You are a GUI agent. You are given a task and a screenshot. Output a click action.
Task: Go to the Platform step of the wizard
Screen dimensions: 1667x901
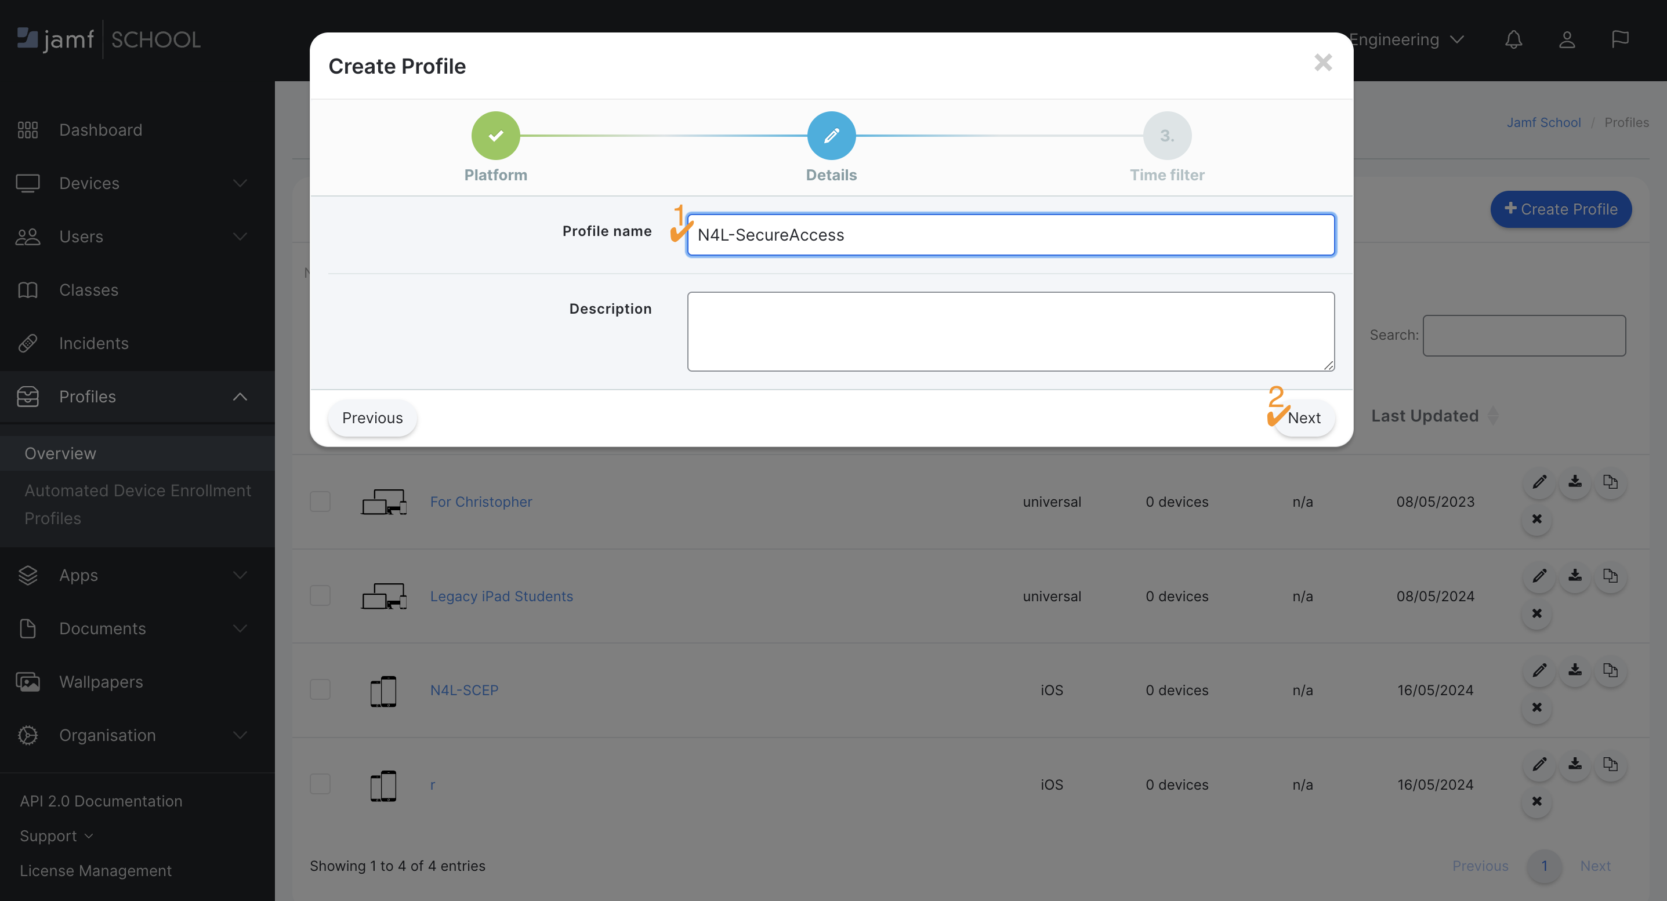point(496,136)
